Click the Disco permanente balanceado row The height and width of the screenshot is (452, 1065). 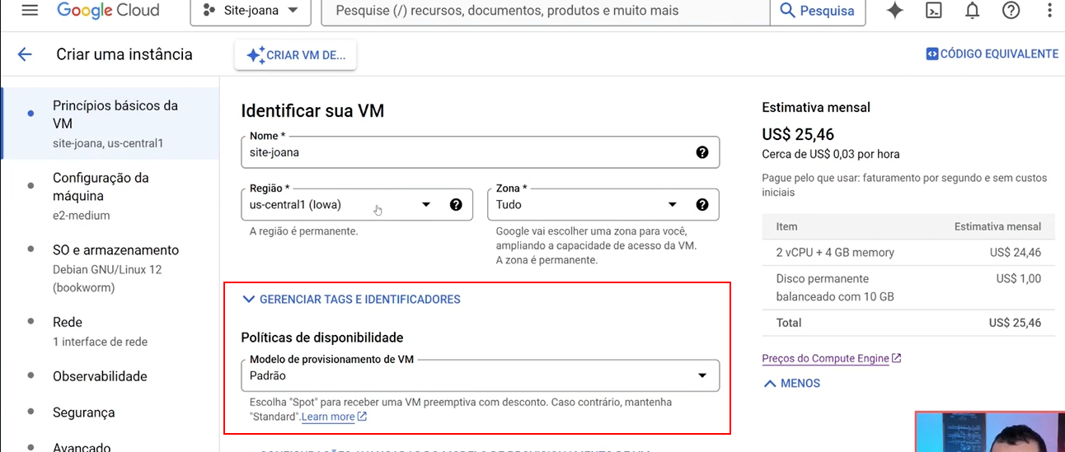[x=908, y=287]
